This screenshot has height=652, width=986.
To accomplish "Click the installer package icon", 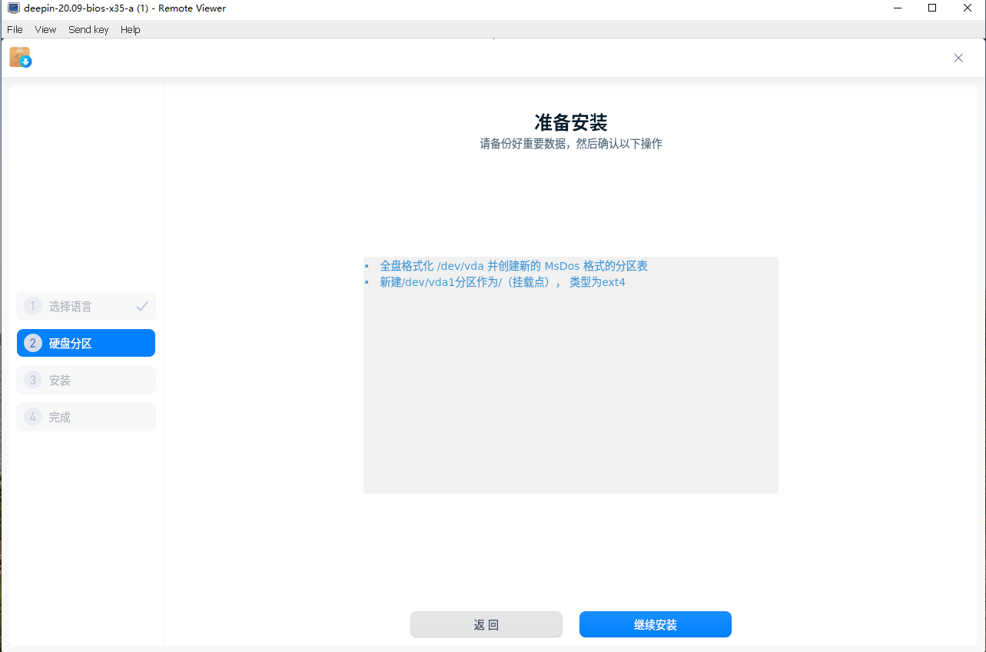I will click(20, 57).
